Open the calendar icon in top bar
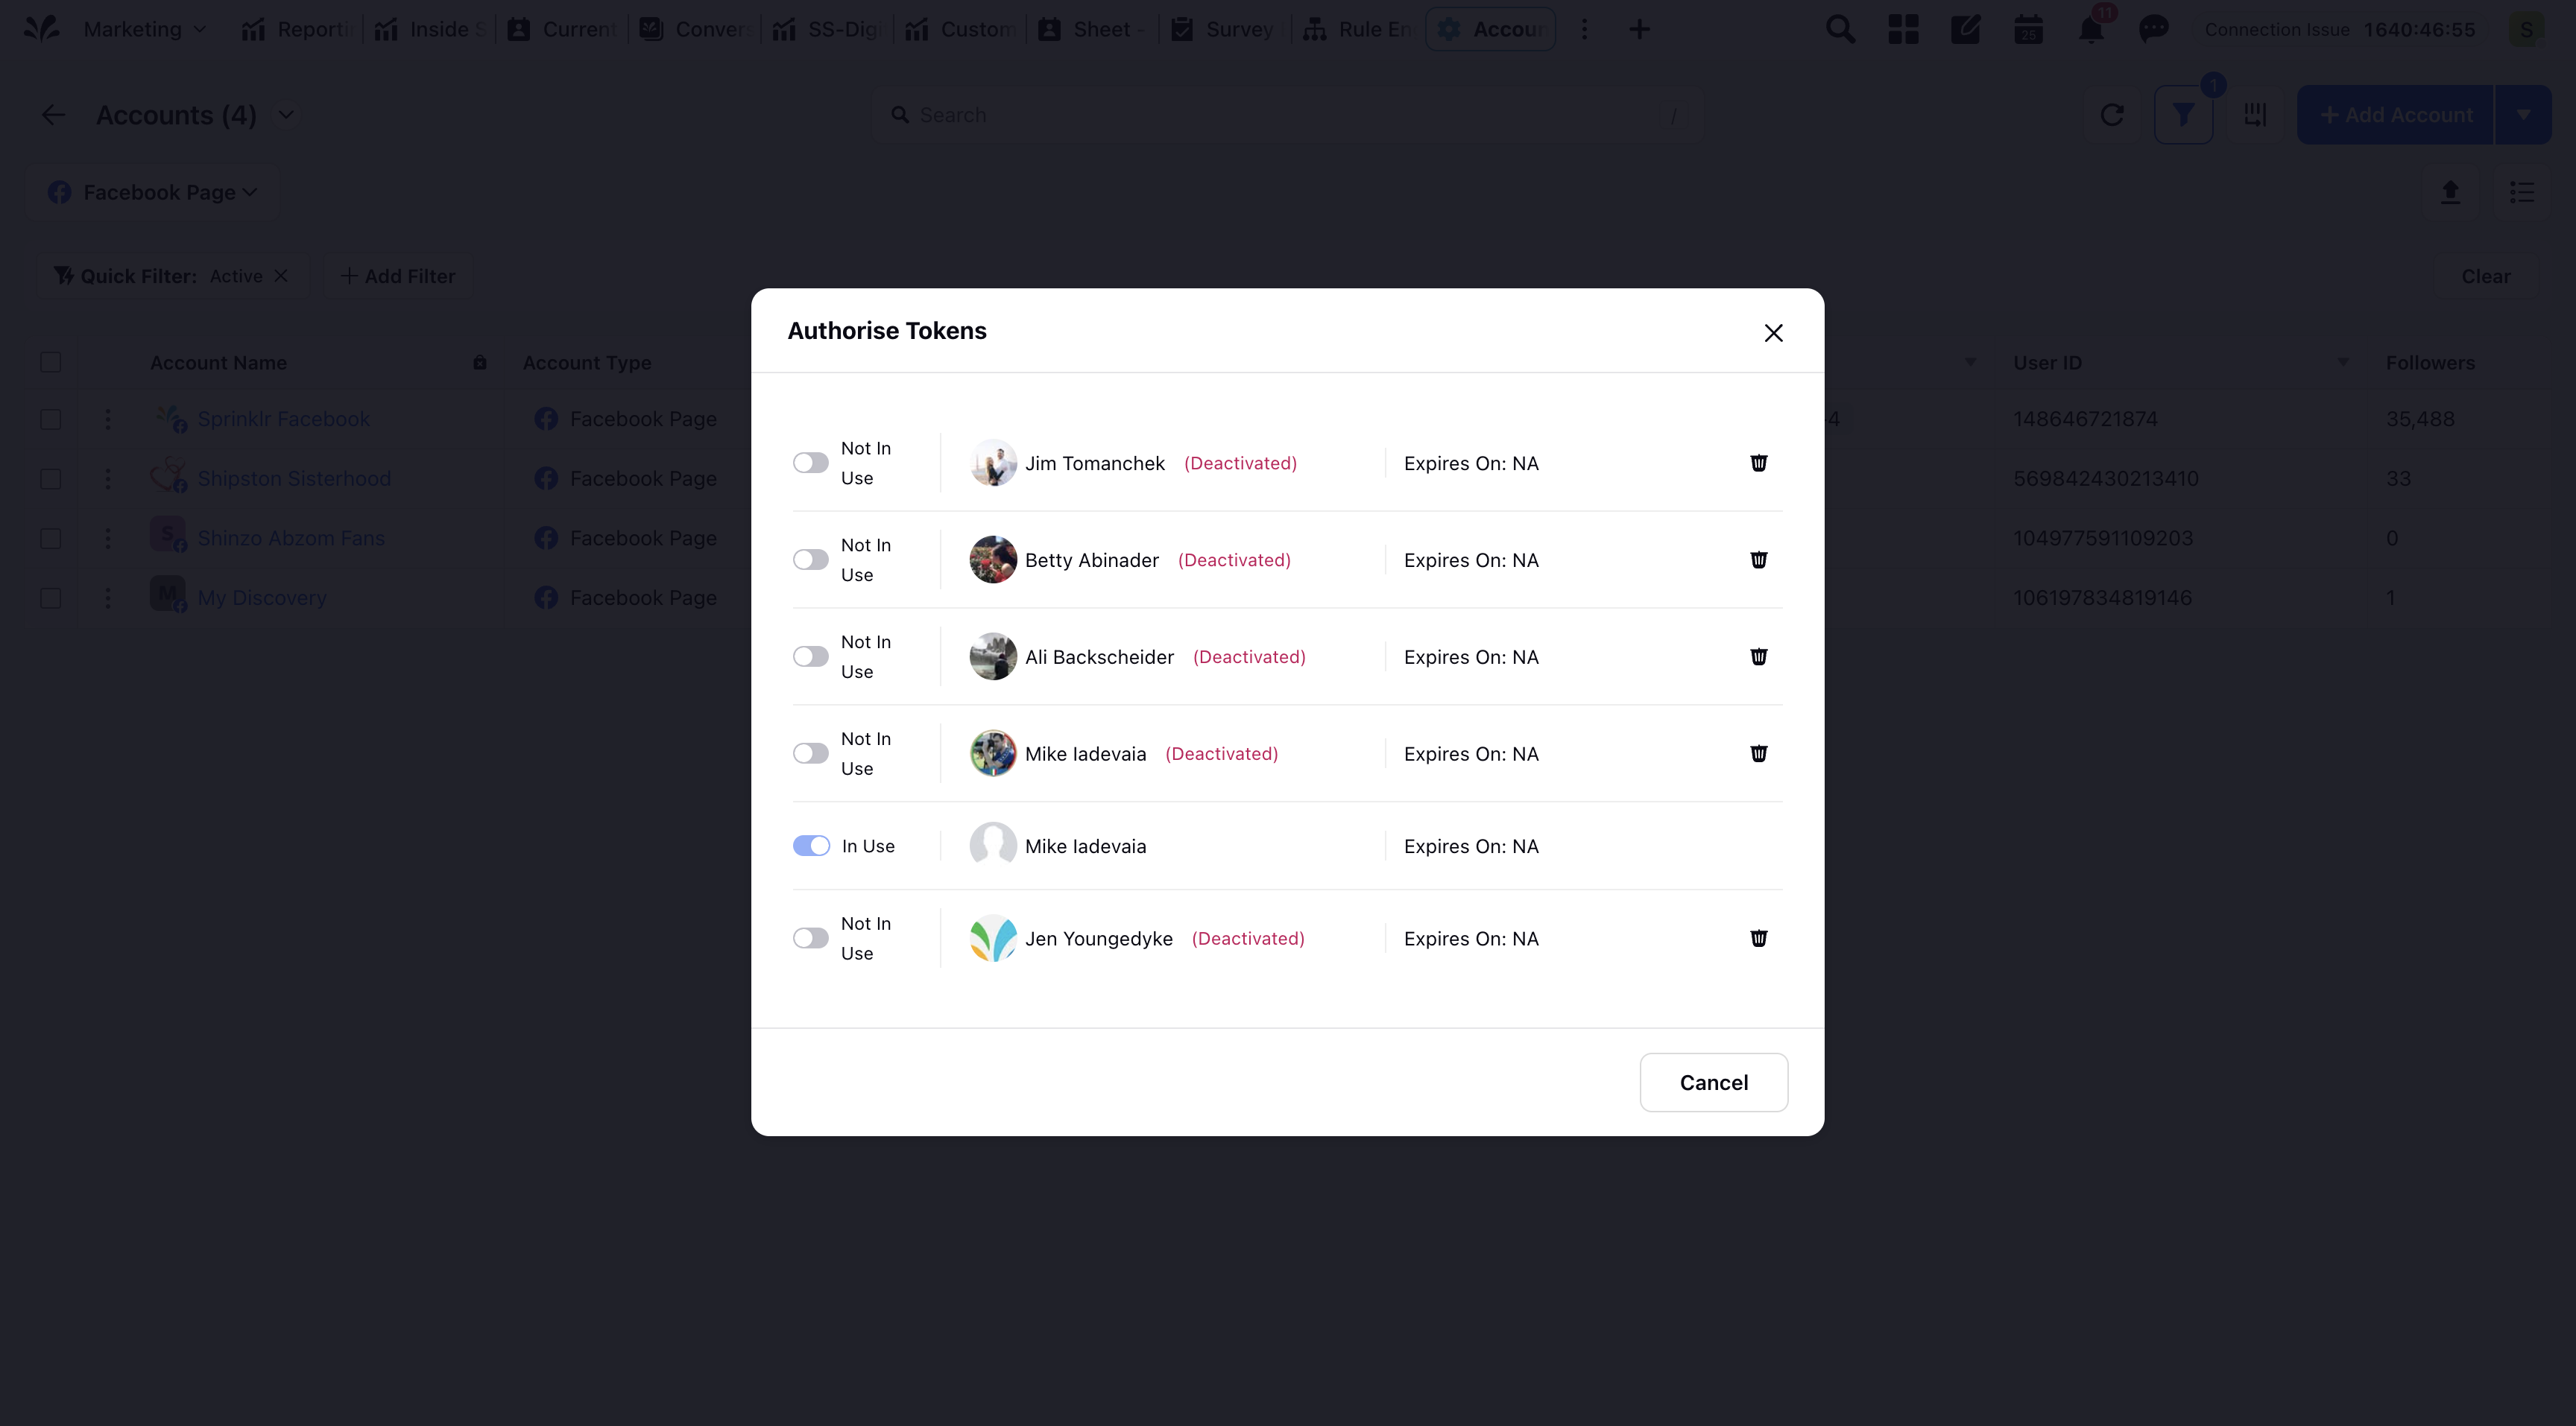 [2028, 29]
